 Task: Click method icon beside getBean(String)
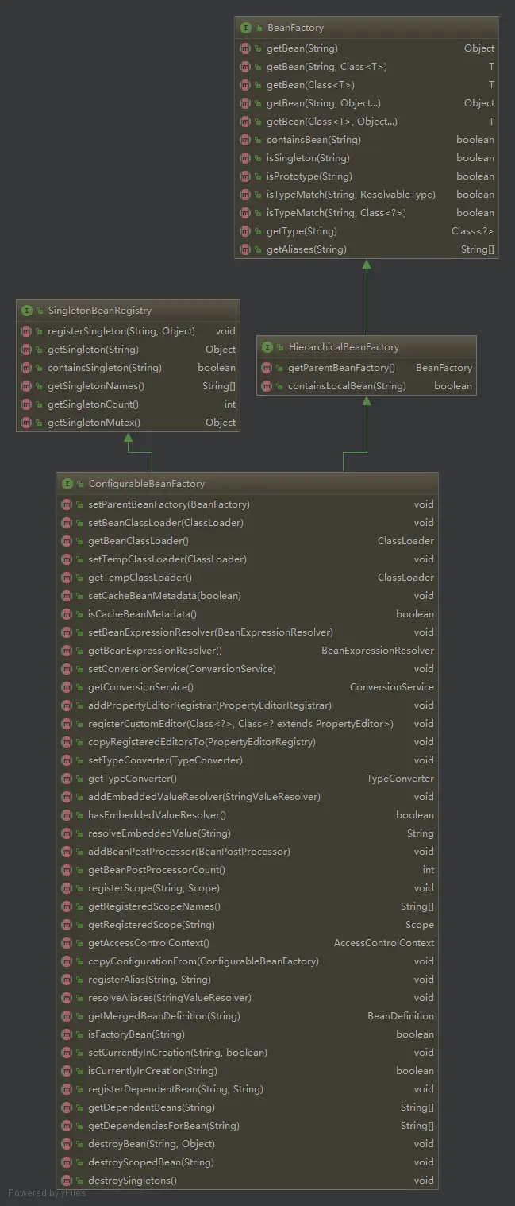(x=245, y=48)
